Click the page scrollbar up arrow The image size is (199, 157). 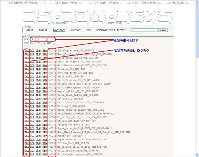click(x=197, y=2)
